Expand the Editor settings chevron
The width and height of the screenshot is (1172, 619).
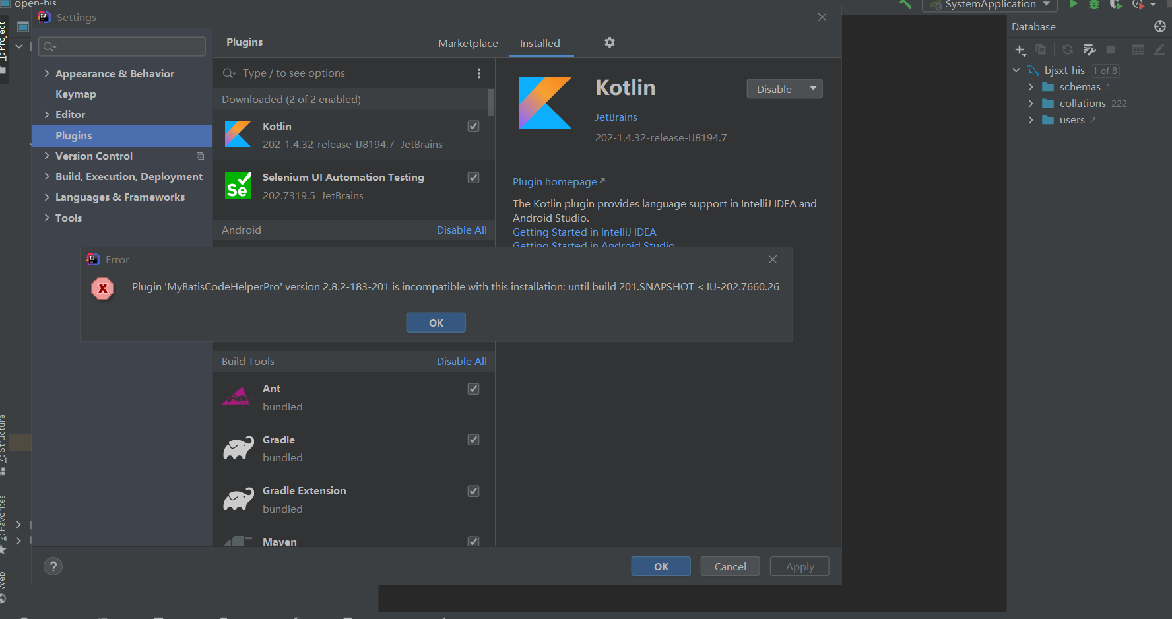coord(47,114)
